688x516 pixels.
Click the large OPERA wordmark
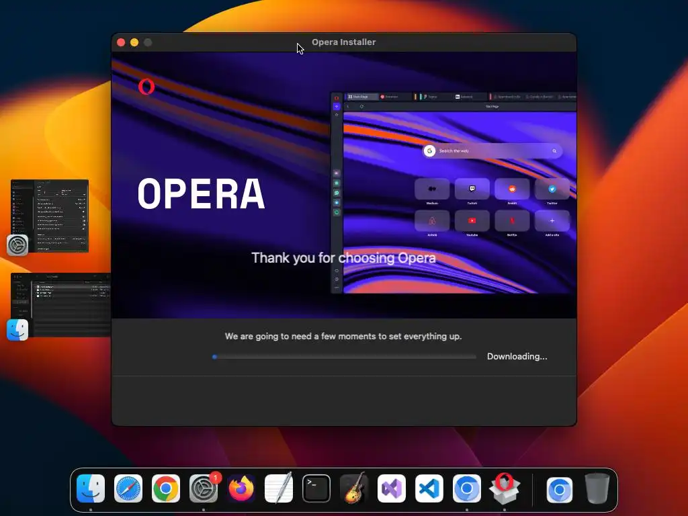click(x=202, y=193)
